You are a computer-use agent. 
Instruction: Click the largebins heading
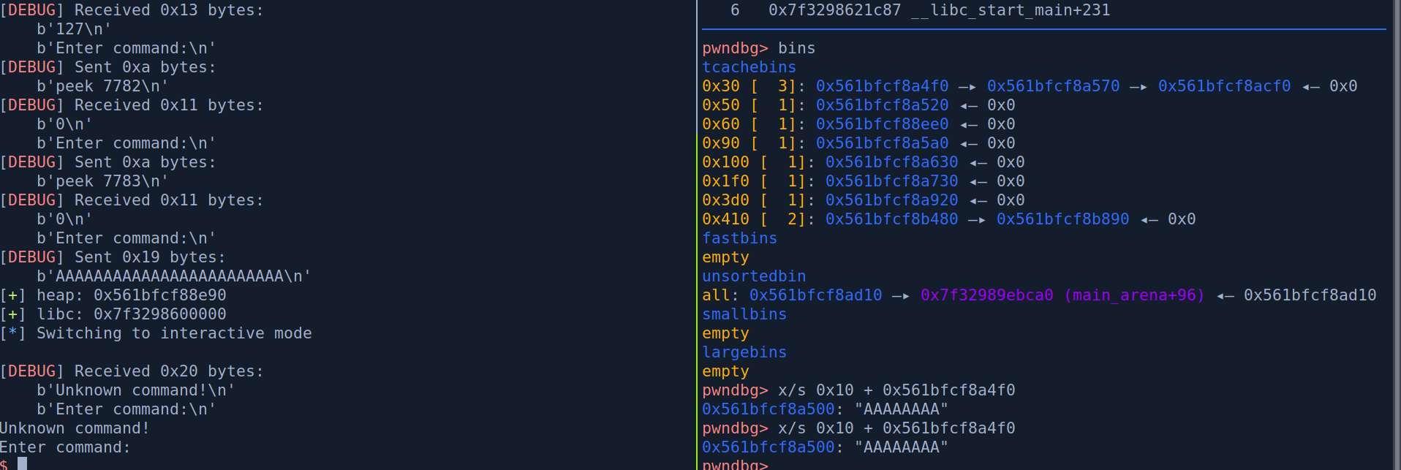pos(744,352)
